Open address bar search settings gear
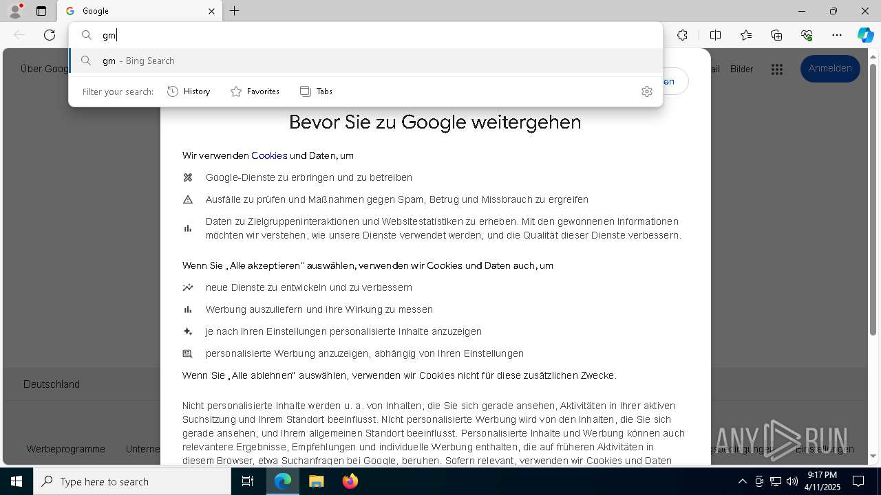Viewport: 881px width, 495px height. pos(646,91)
